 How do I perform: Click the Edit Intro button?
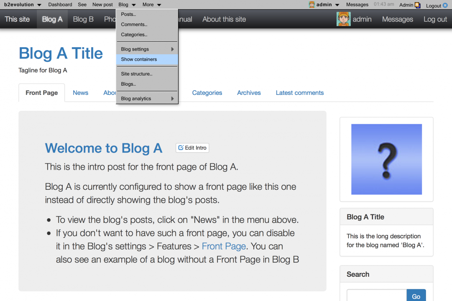[192, 148]
